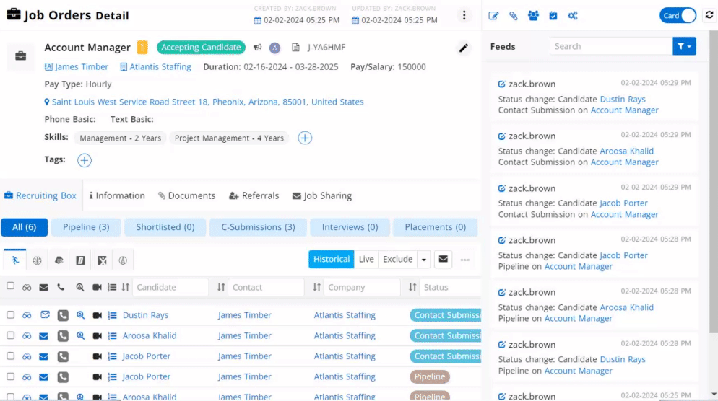This screenshot has width=718, height=401.
Task: Click the list icon in Jacob Porter Contact Submission row
Action: [112, 356]
